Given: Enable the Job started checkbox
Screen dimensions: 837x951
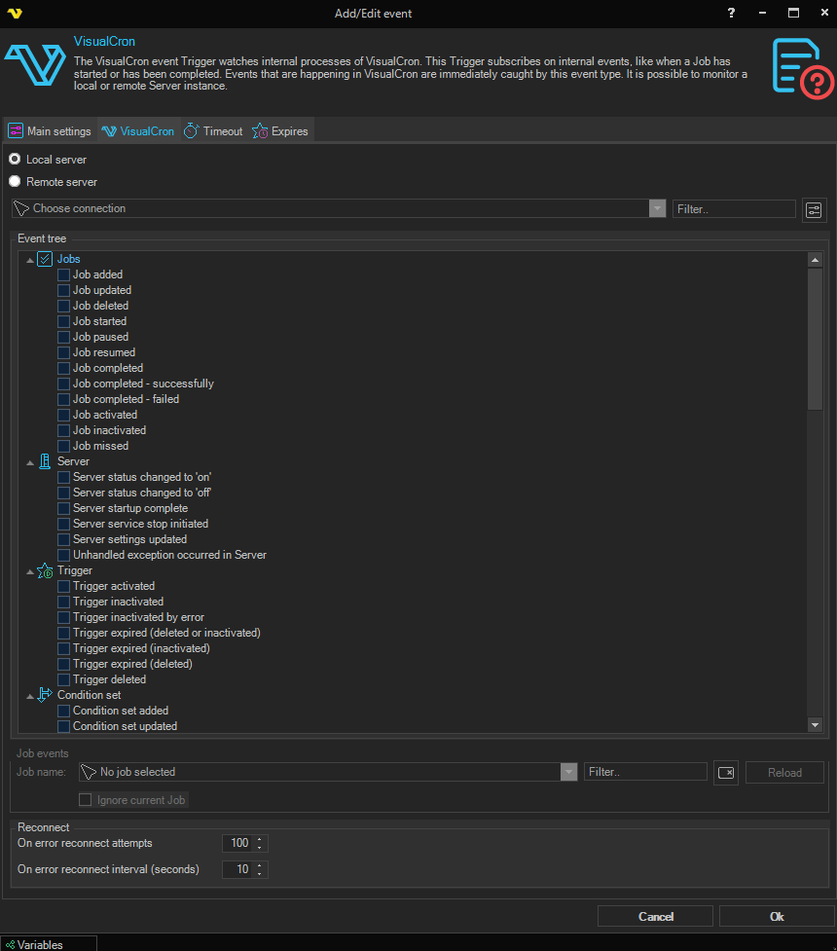Looking at the screenshot, I should click(64, 321).
